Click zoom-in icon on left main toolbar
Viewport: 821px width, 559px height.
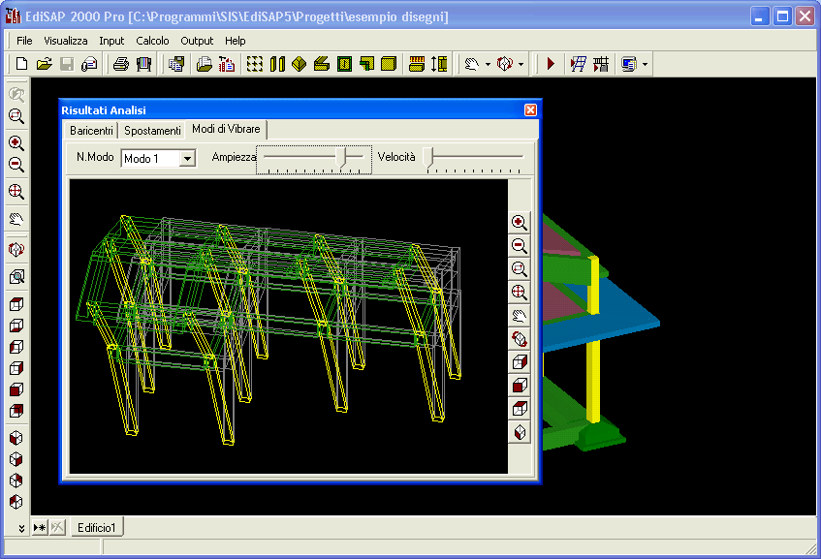tap(16, 142)
